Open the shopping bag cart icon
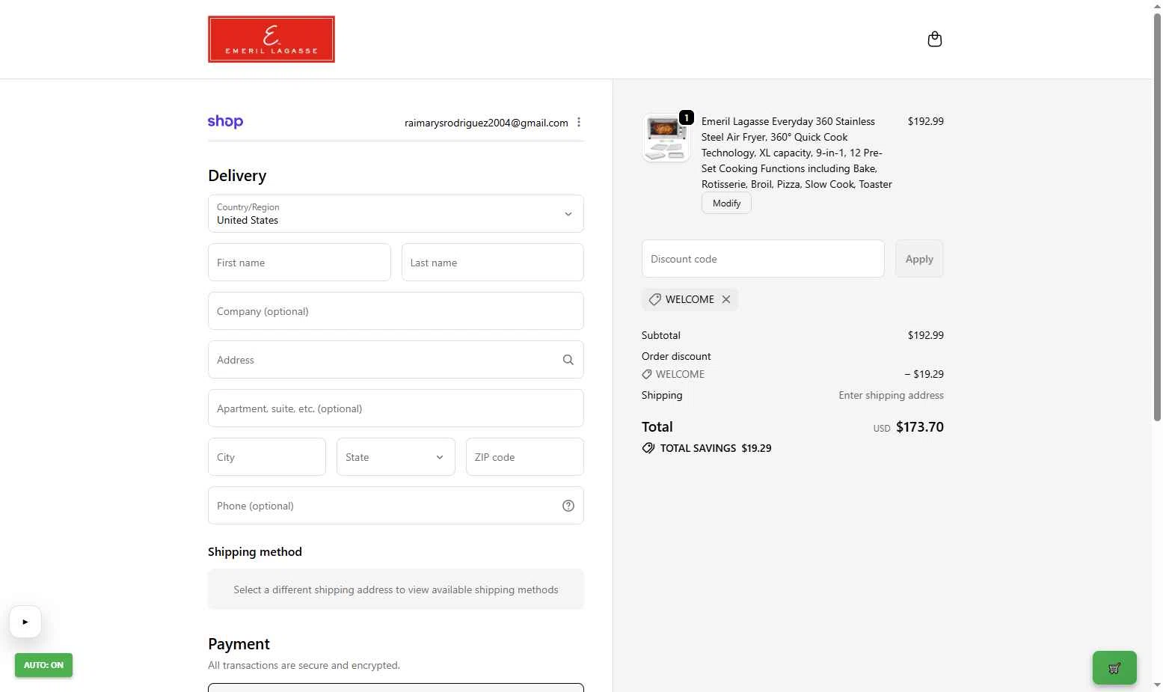The height and width of the screenshot is (692, 1163). pyautogui.click(x=934, y=39)
